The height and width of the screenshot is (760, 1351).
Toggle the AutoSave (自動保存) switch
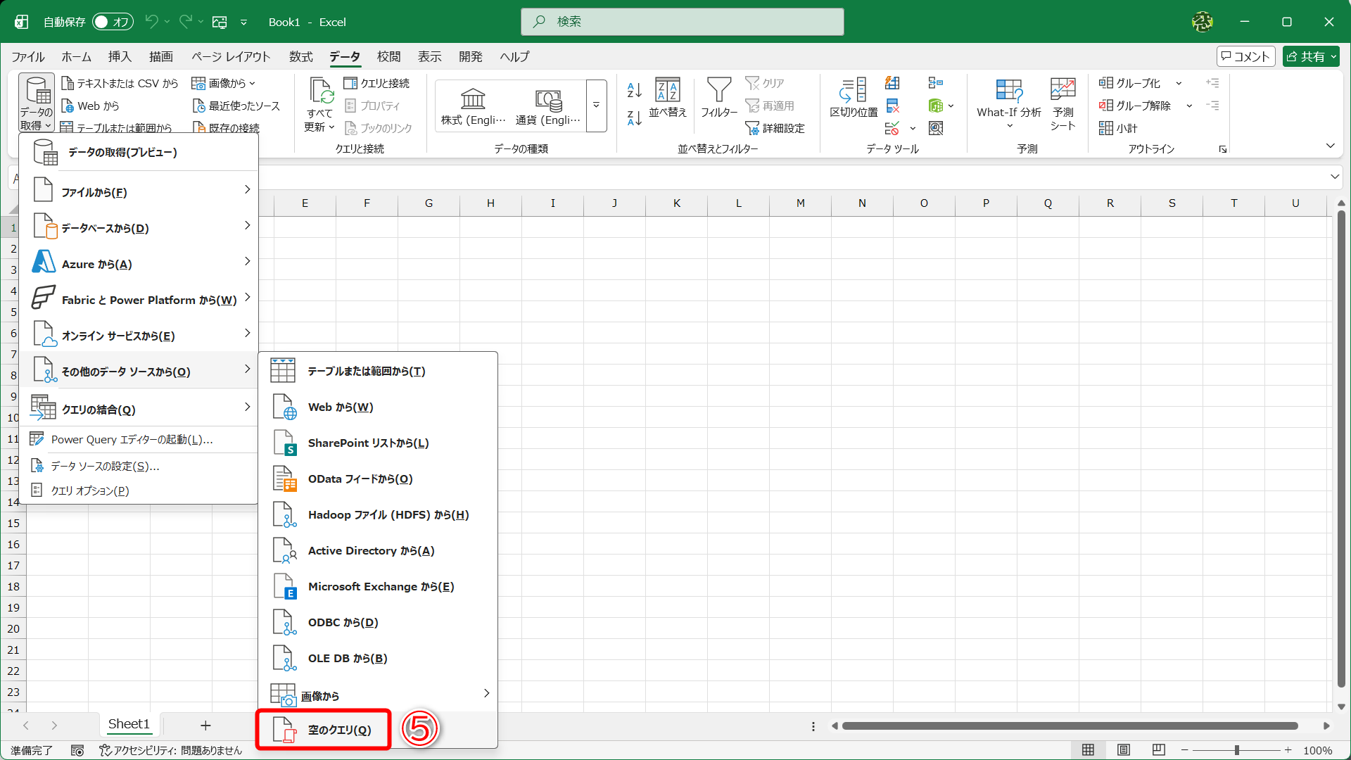113,22
